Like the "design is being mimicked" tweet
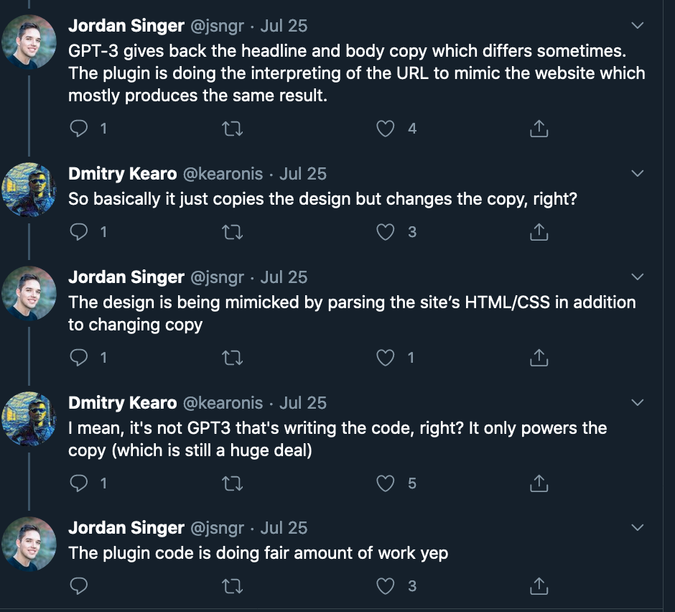The height and width of the screenshot is (612, 675). click(x=386, y=357)
